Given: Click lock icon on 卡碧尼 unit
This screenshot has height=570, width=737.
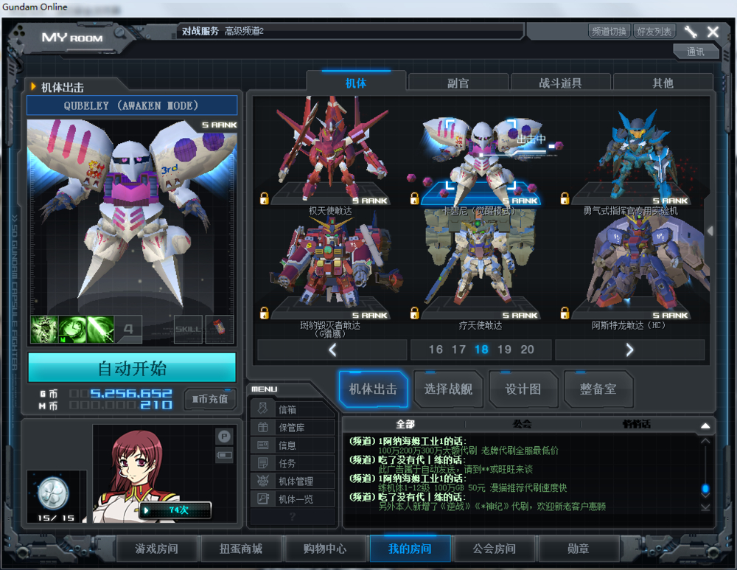Looking at the screenshot, I should [414, 198].
